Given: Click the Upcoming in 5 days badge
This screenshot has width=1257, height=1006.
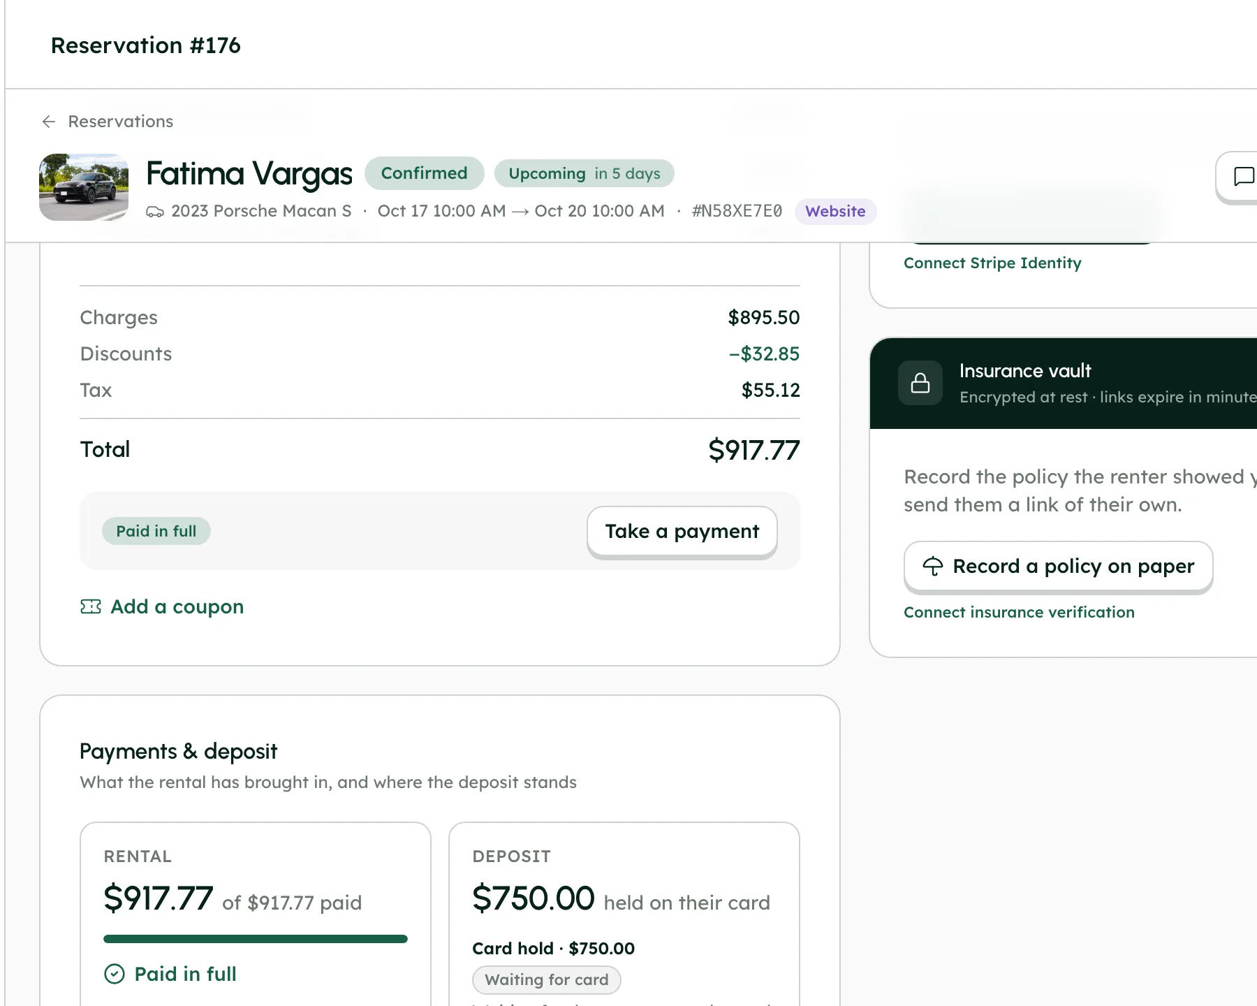Looking at the screenshot, I should click(x=584, y=173).
